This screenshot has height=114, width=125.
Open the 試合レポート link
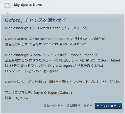pyautogui.click(x=53, y=106)
